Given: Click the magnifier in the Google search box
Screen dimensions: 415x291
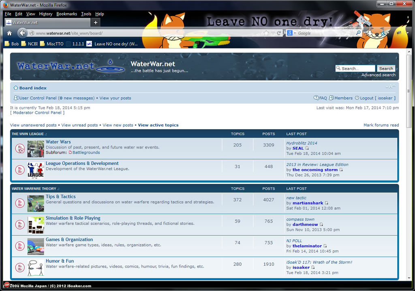Looking at the screenshot, I should pos(358,33).
